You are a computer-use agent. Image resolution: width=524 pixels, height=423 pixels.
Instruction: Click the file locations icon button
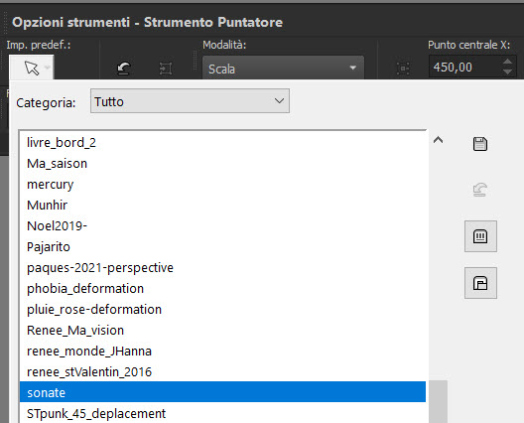coord(480,283)
